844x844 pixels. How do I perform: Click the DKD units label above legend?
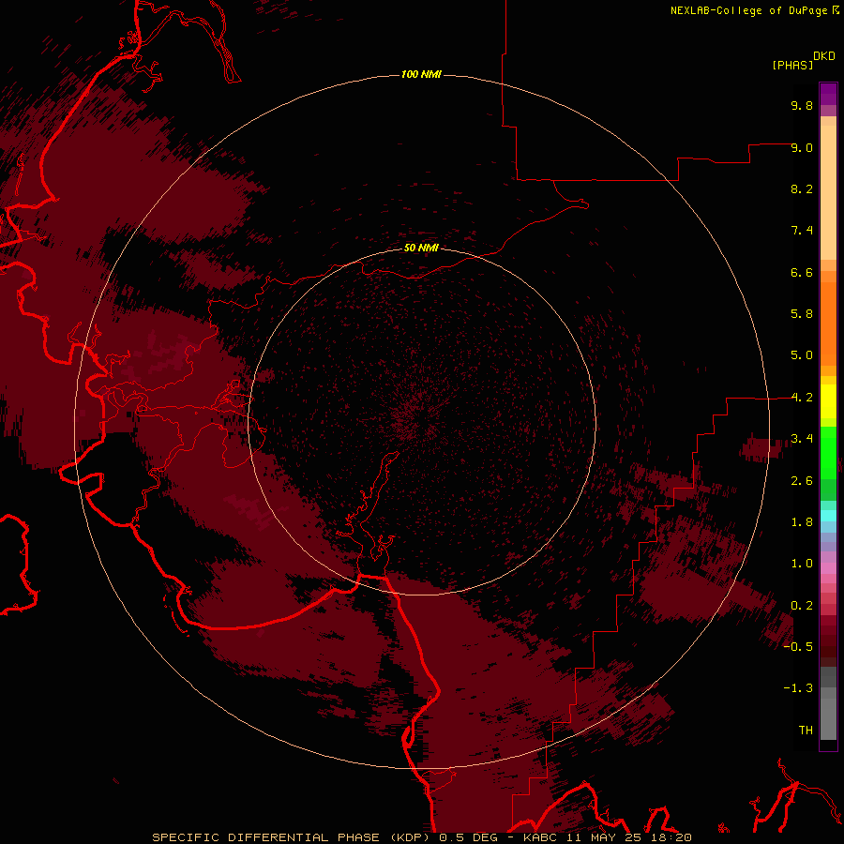pyautogui.click(x=823, y=56)
